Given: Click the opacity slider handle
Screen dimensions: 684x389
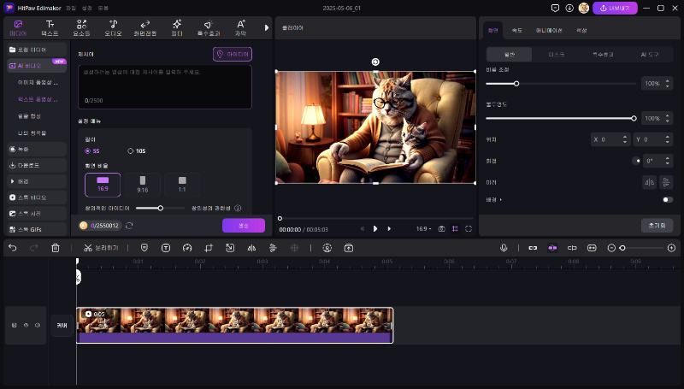Looking at the screenshot, I should click(634, 118).
